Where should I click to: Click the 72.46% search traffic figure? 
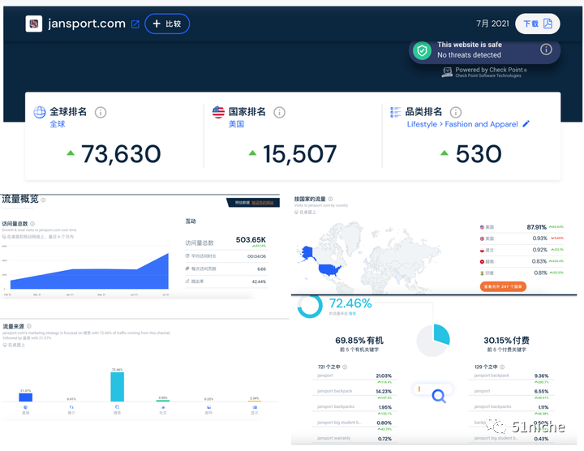point(350,303)
